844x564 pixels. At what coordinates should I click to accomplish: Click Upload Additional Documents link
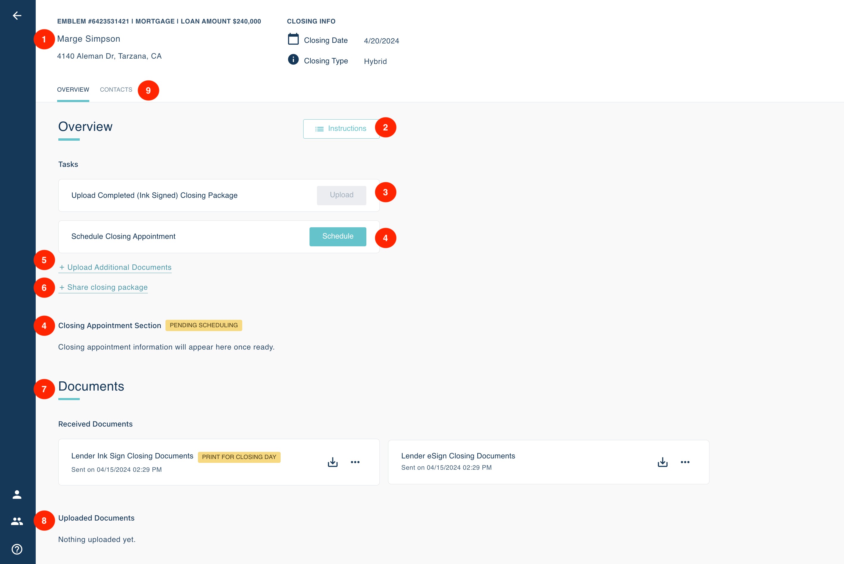(115, 267)
